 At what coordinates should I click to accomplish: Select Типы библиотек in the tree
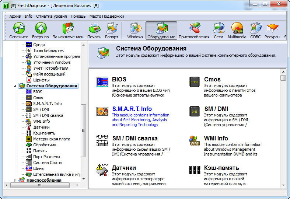pos(49,50)
